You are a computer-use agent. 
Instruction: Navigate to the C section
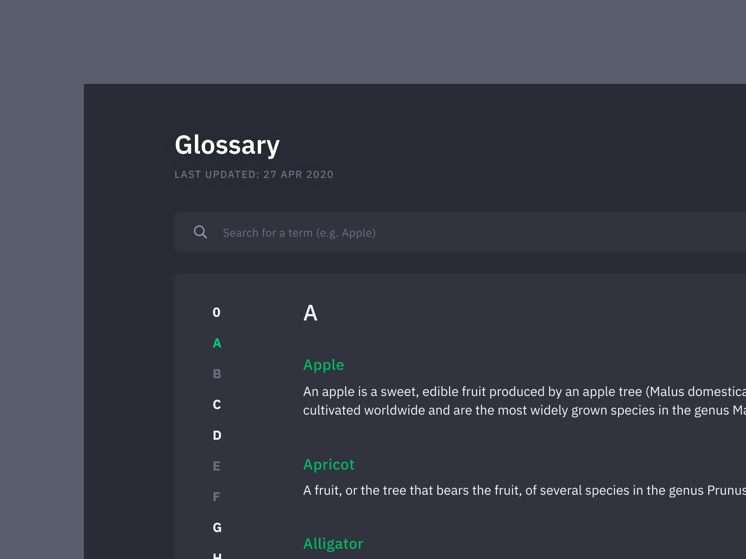point(216,405)
